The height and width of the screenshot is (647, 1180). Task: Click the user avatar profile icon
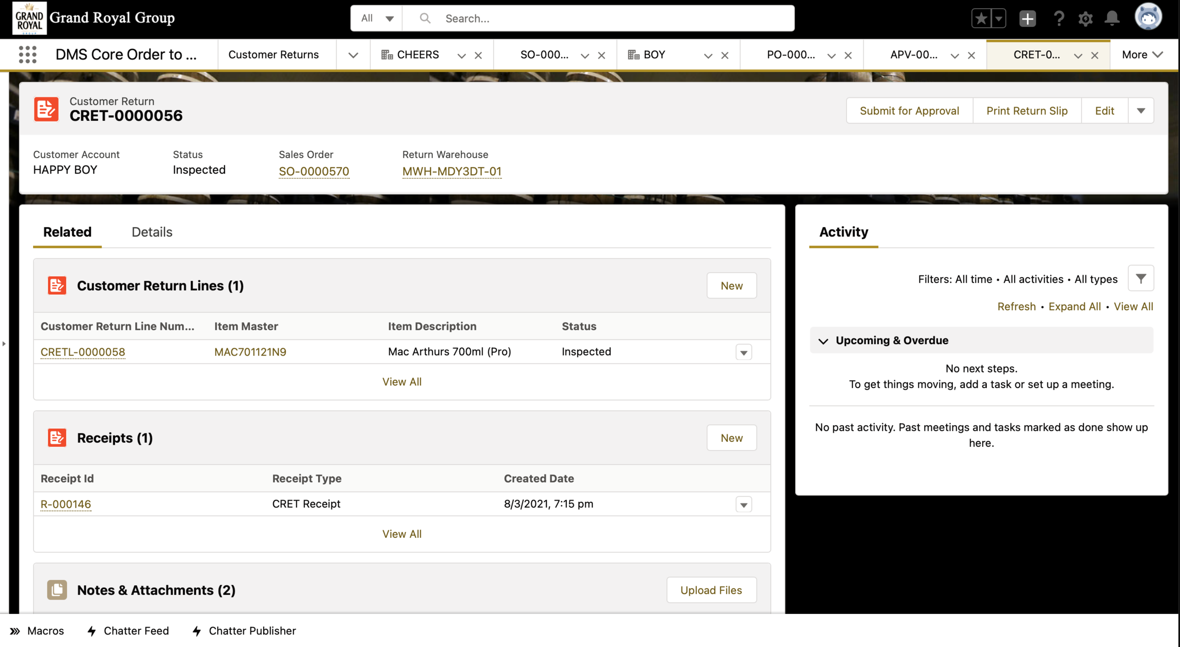click(1147, 17)
